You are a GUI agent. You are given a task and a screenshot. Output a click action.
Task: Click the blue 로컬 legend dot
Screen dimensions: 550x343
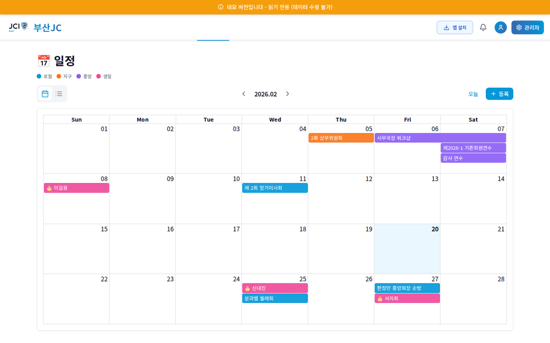click(39, 76)
